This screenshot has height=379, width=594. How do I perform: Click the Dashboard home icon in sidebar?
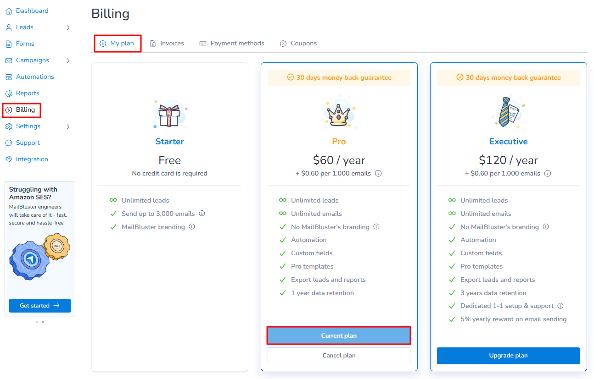click(9, 11)
